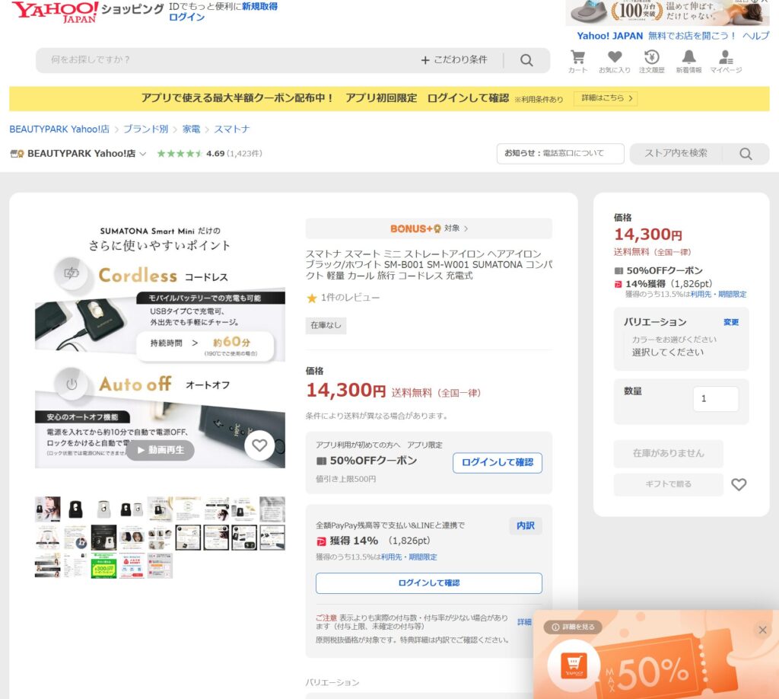779x699 pixels.
Task: Click ギフトで贈る button
Action: coord(668,484)
